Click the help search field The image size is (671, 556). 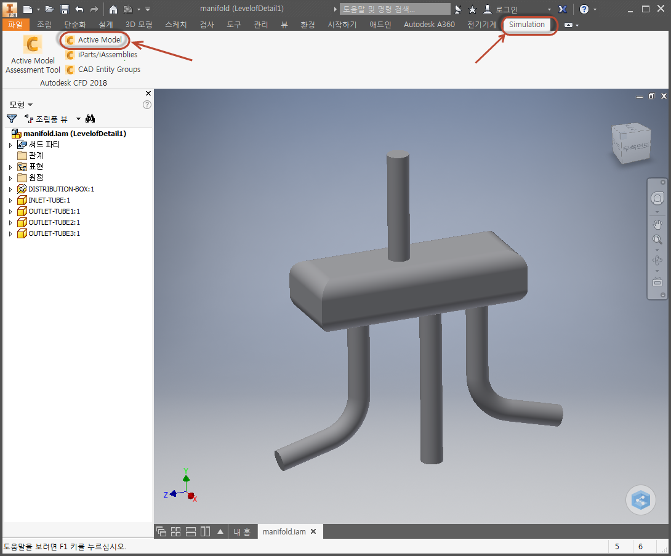pyautogui.click(x=395, y=9)
